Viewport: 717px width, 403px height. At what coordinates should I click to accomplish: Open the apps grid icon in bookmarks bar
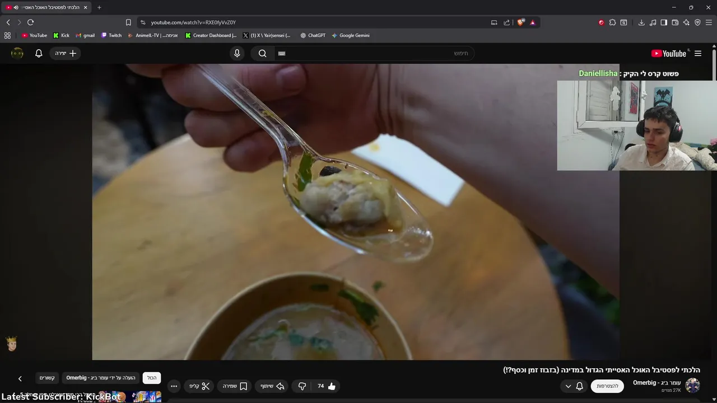pos(7,35)
